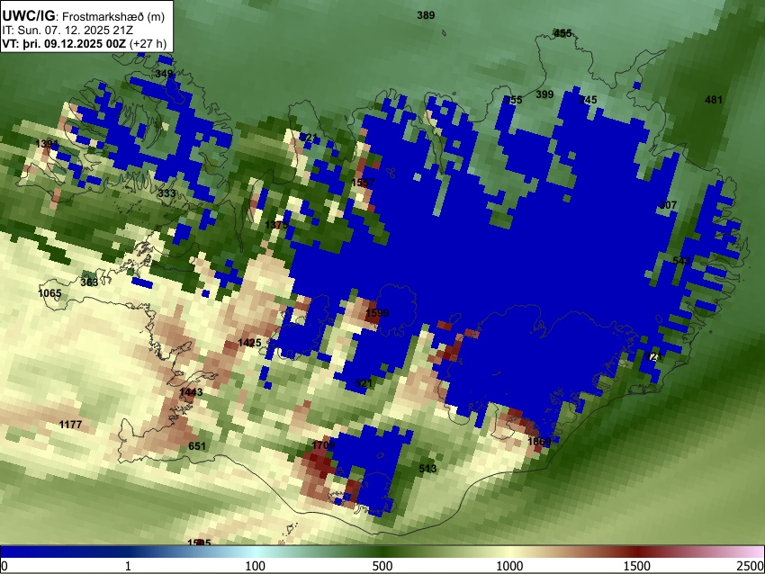Click the '2500' label on the color scale
The image size is (765, 574).
point(751,566)
